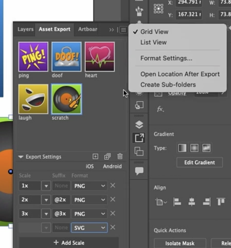Image resolution: width=231 pixels, height=248 pixels.
Task: Click the reference point locator grid
Action: [x=159, y=9]
